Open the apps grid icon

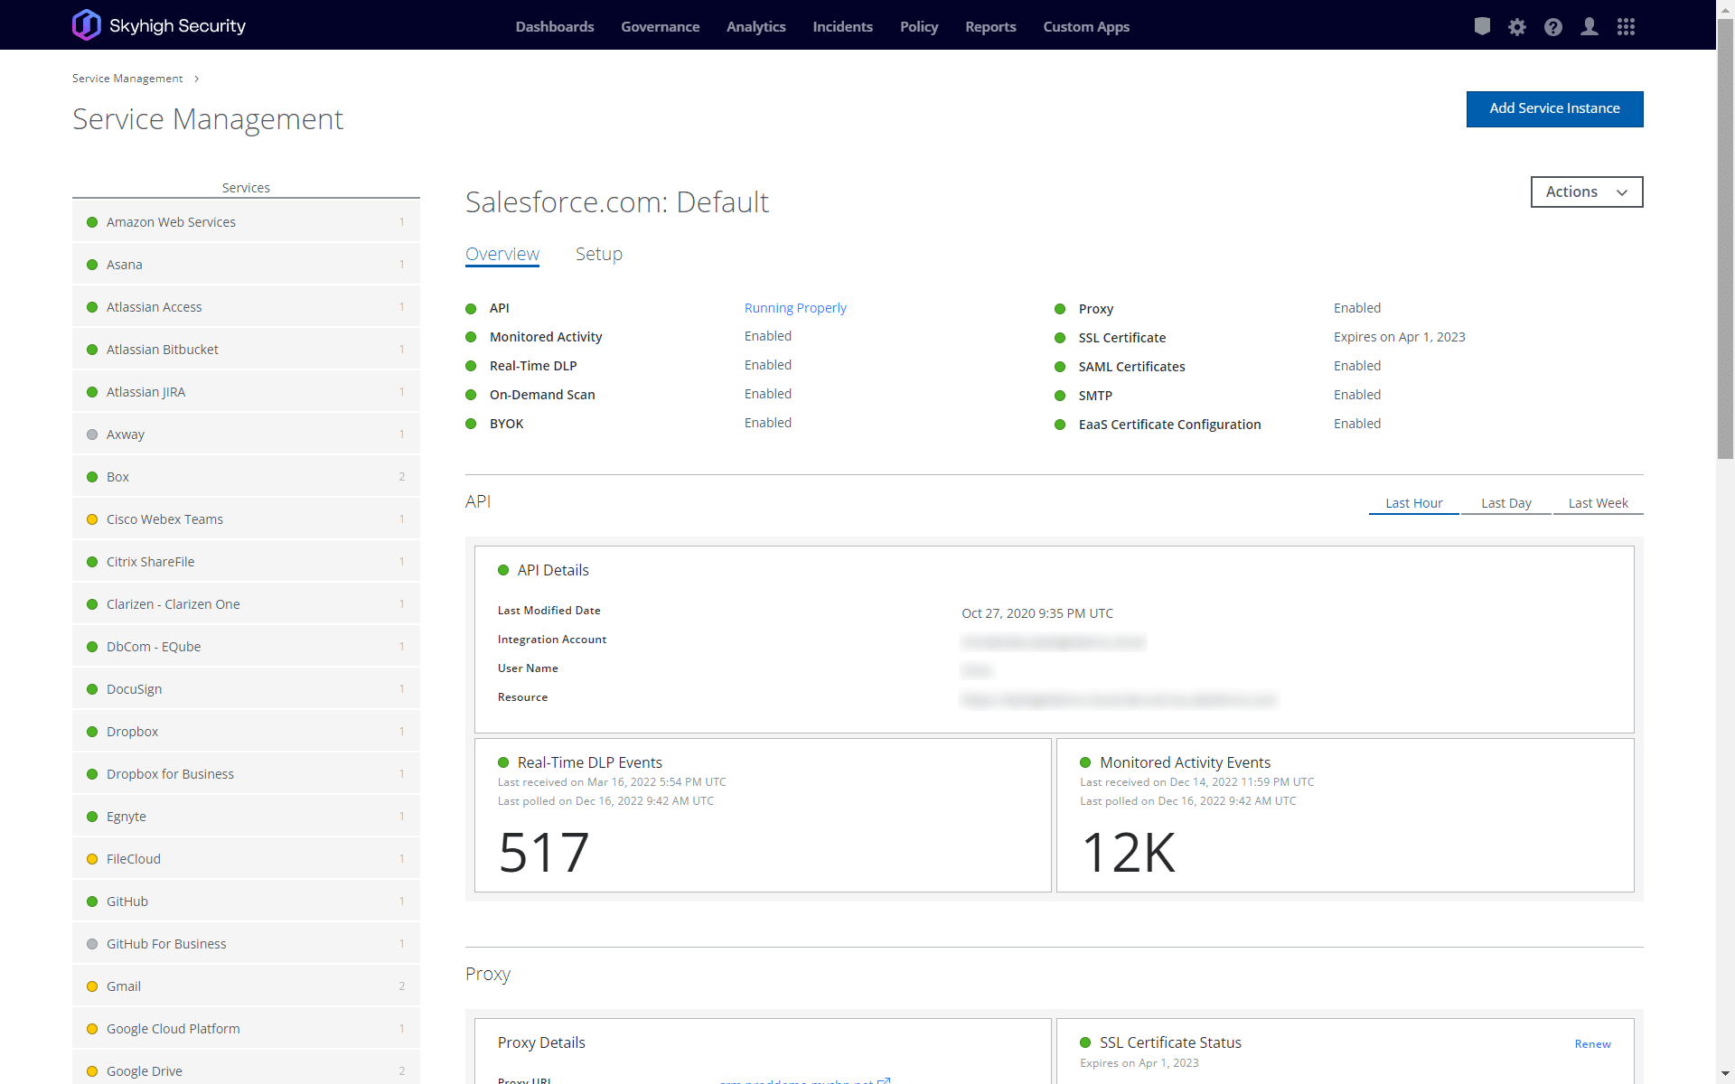click(x=1626, y=27)
